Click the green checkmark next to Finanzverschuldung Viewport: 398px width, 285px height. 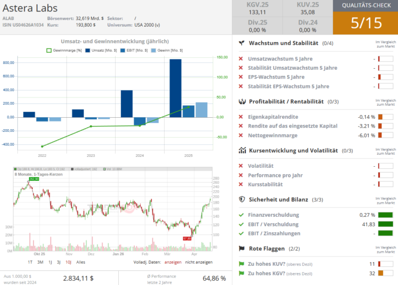[x=241, y=215]
